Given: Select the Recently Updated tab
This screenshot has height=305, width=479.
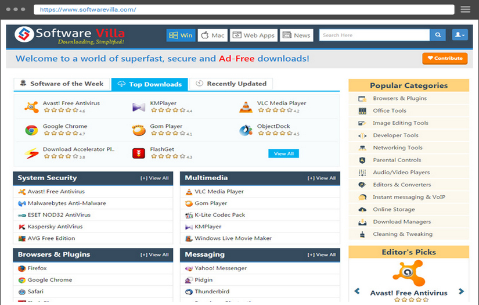Looking at the screenshot, I should coord(231,84).
